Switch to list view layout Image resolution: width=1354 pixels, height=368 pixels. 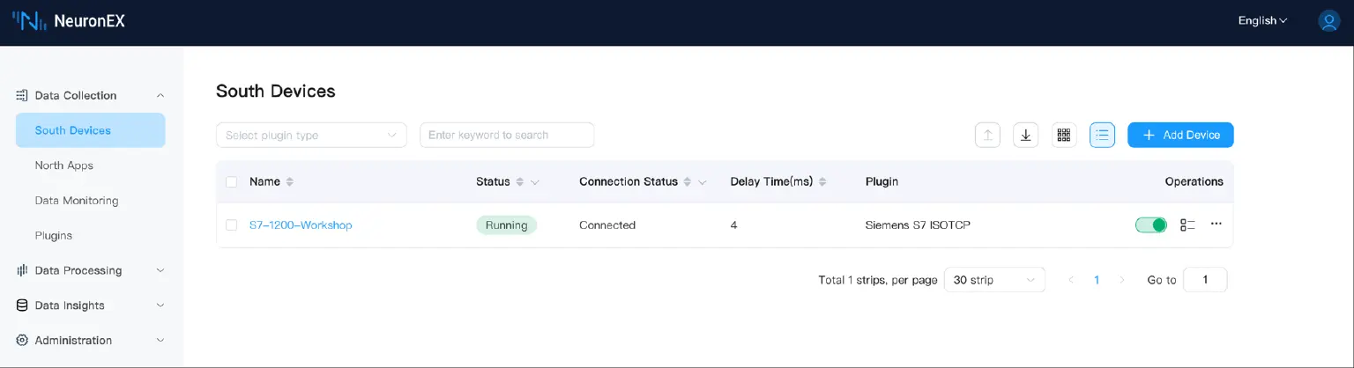(1102, 135)
